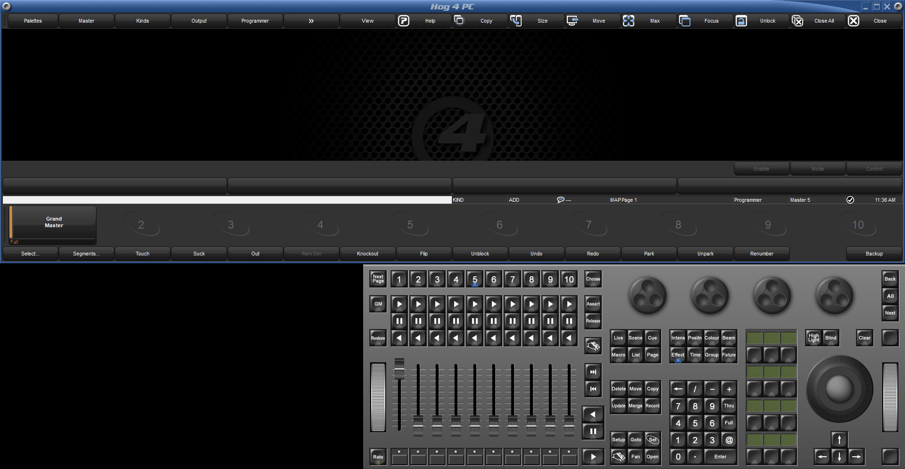Open the Palettes toolbar menu

click(33, 21)
